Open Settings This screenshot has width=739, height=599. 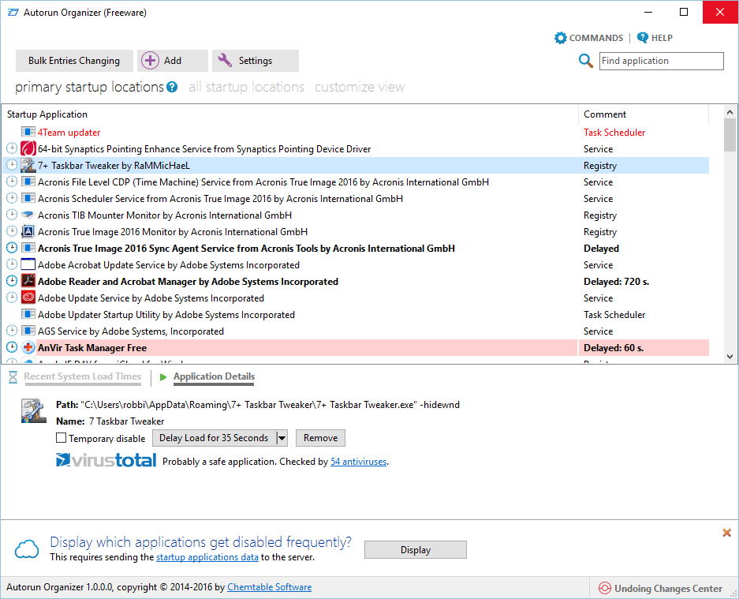(x=256, y=61)
